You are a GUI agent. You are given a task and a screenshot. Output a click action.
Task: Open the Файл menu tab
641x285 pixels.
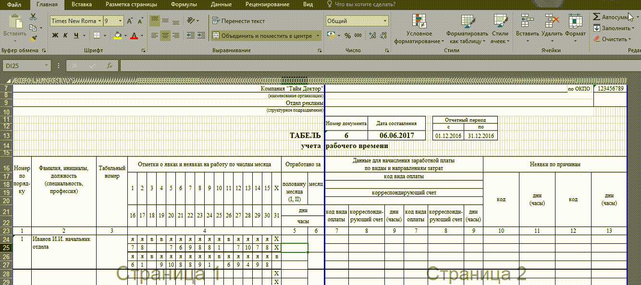pos(14,4)
